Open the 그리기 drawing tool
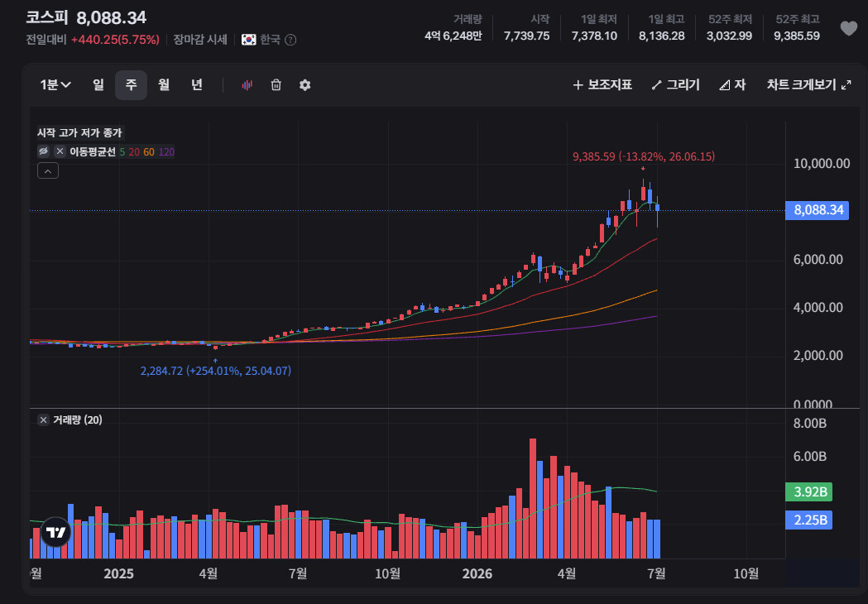This screenshot has height=604, width=868. click(675, 84)
